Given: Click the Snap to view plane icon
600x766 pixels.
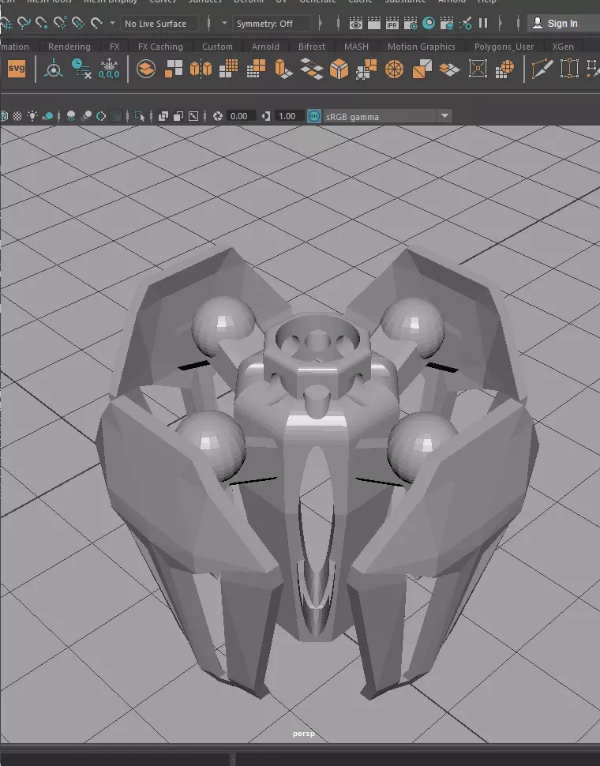Looking at the screenshot, I should [78, 22].
